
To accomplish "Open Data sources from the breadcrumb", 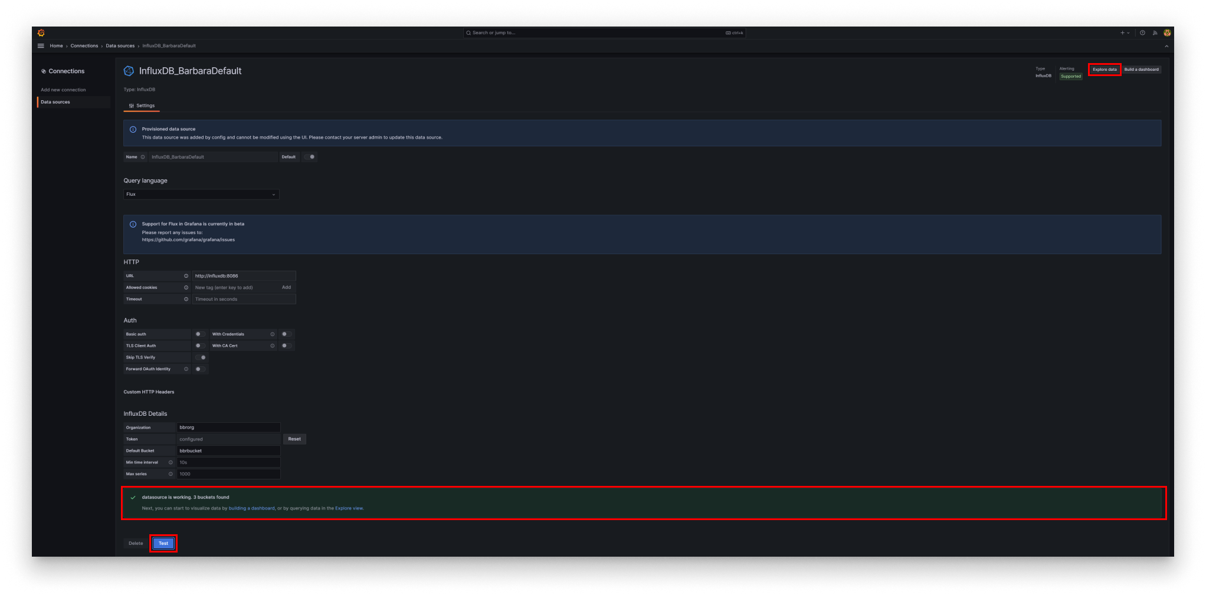I will (120, 45).
